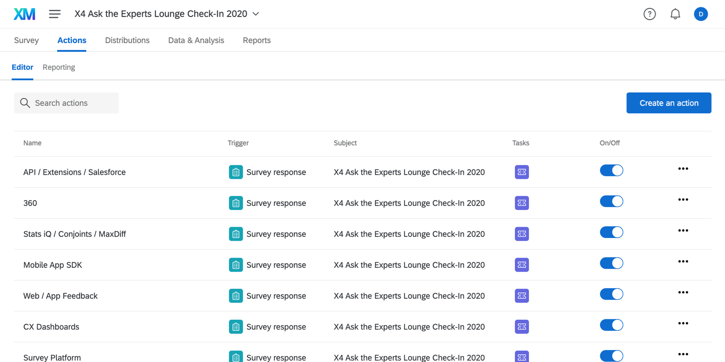Toggle off the 360 action
This screenshot has height=362, width=725.
[612, 201]
